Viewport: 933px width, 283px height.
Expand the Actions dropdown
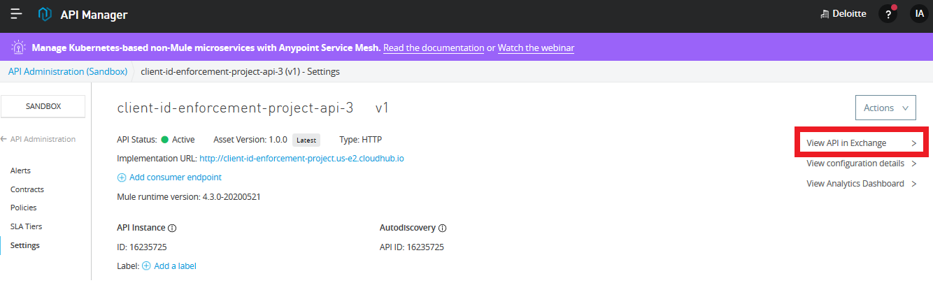pos(885,108)
